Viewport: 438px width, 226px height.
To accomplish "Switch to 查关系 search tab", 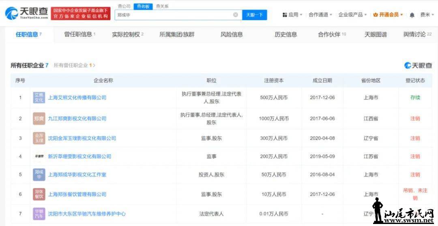I will tap(162, 6).
